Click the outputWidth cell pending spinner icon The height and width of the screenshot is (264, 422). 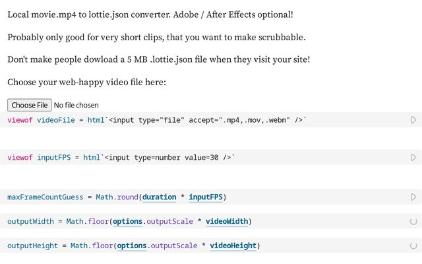(x=413, y=222)
